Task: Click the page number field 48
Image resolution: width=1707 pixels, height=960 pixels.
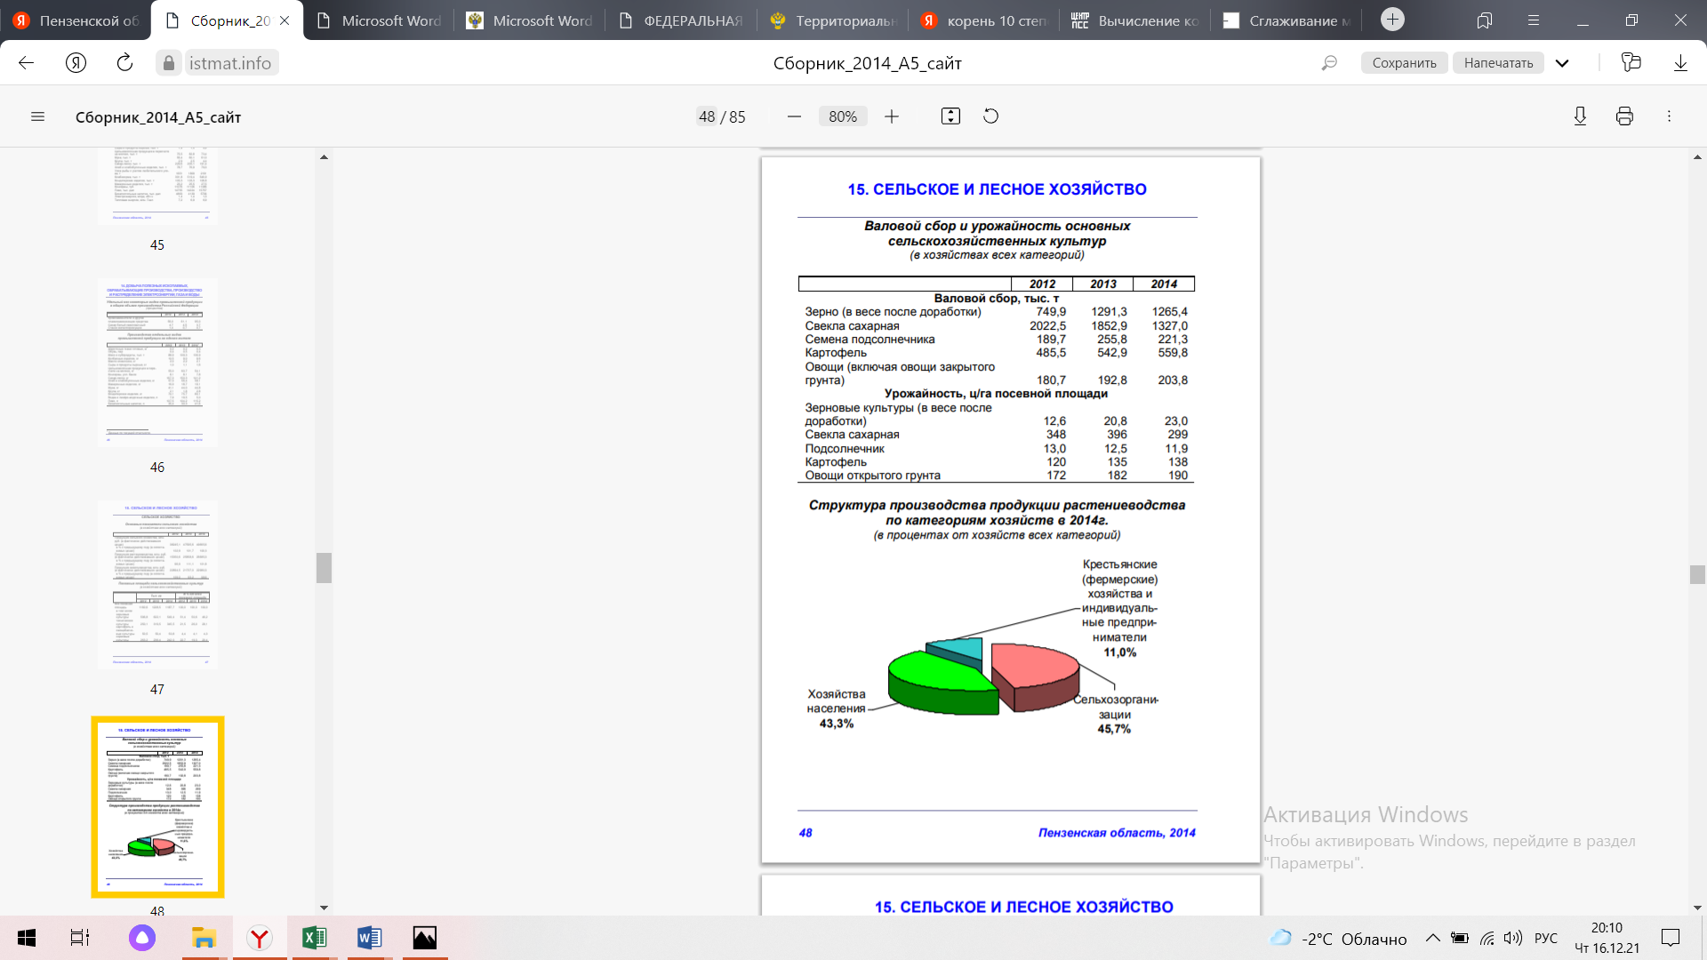Action: click(707, 116)
